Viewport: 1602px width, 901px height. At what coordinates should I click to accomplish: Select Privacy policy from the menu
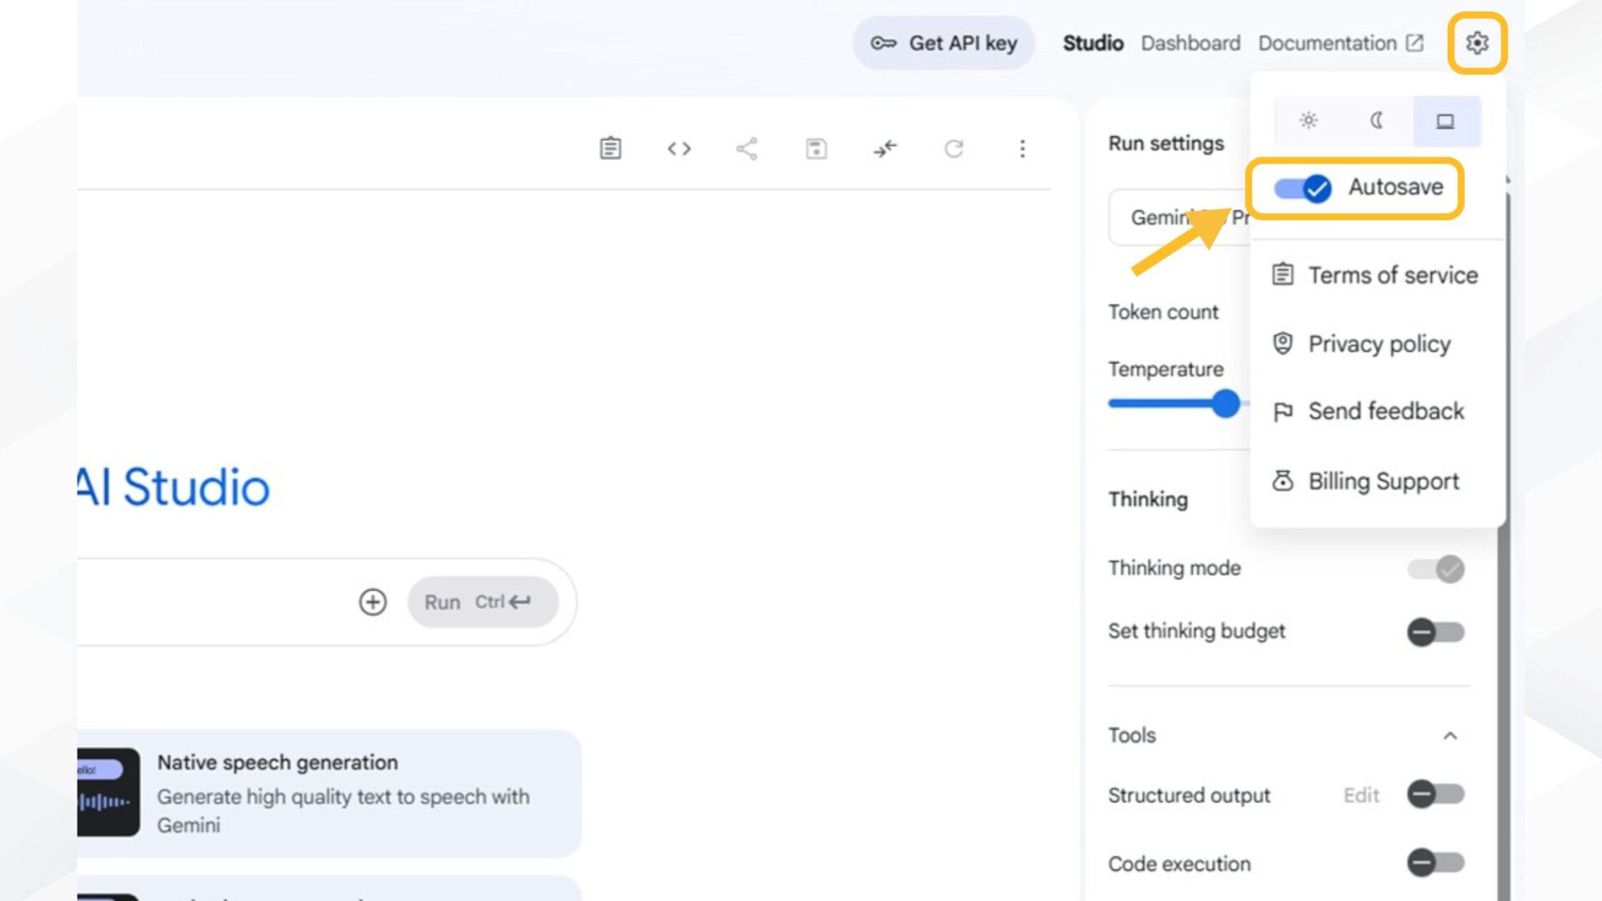coord(1378,344)
